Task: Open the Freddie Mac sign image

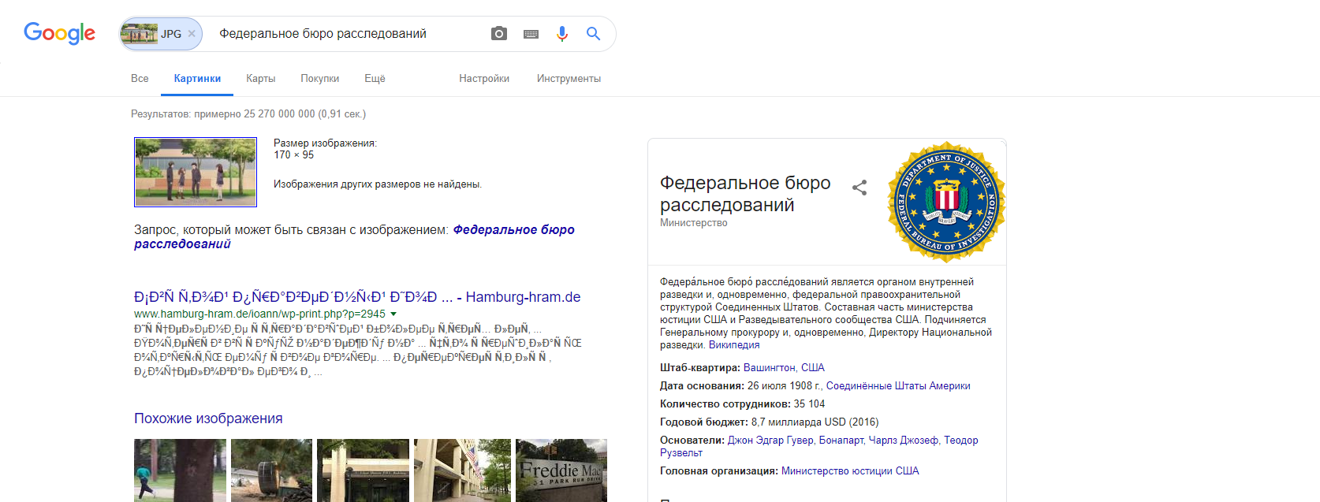Action: [x=561, y=470]
